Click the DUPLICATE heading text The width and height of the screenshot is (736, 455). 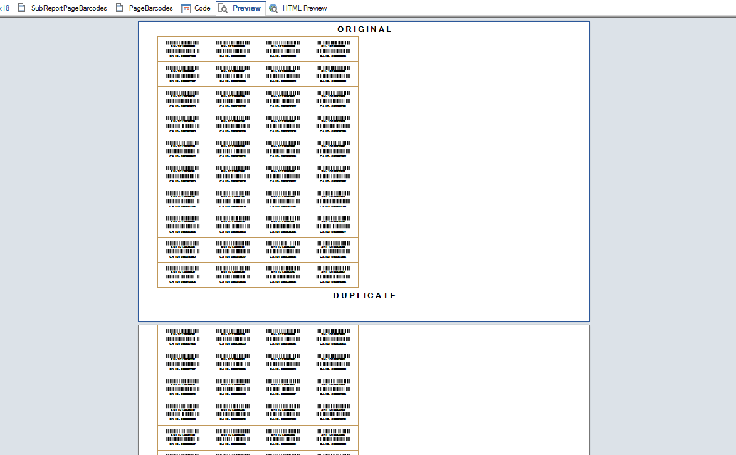(365, 296)
